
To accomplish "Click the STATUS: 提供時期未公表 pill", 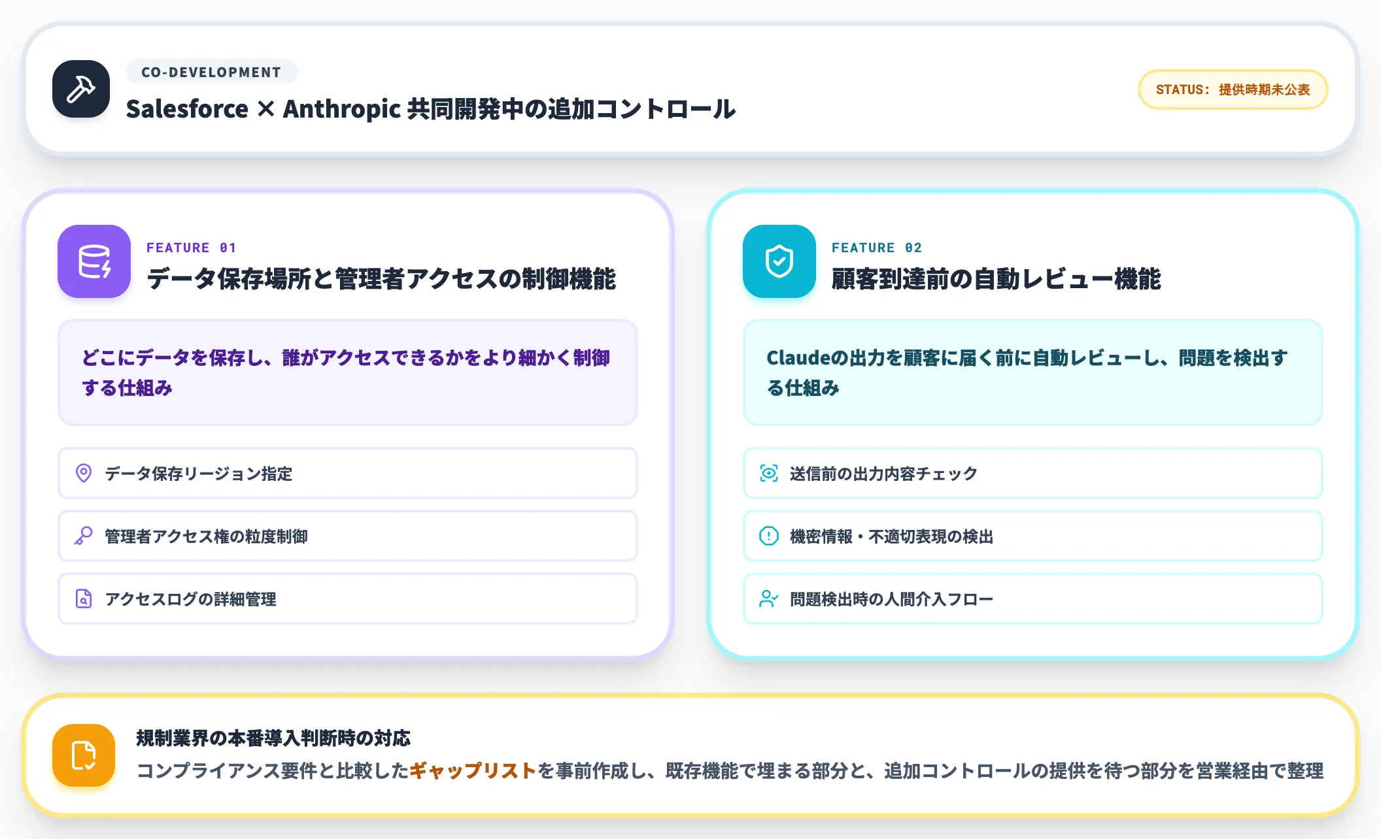I will [x=1233, y=90].
